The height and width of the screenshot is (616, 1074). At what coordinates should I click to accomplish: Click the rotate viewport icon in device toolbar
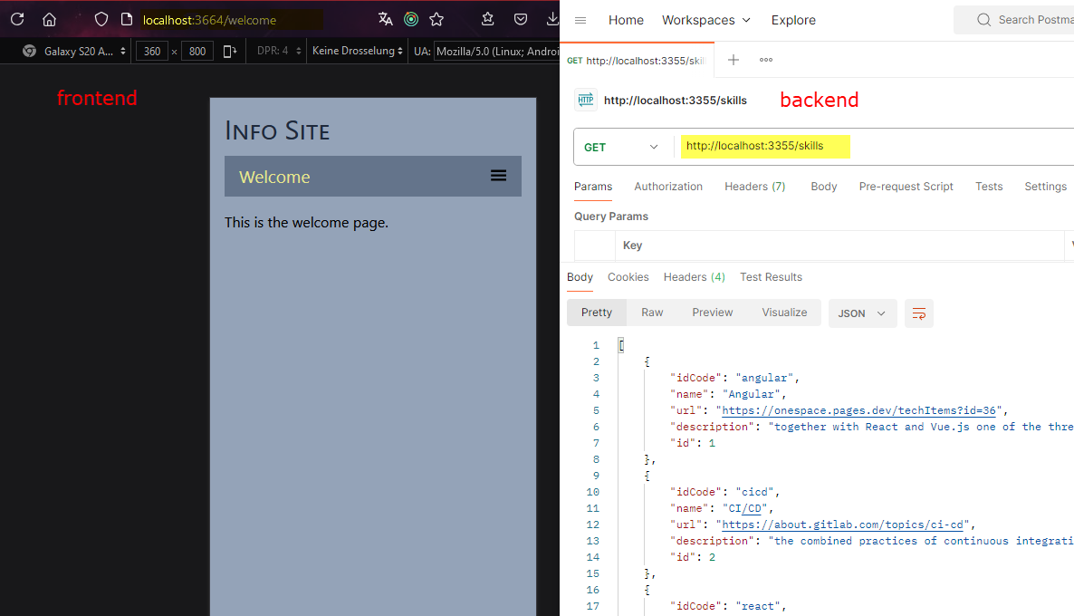(x=230, y=52)
